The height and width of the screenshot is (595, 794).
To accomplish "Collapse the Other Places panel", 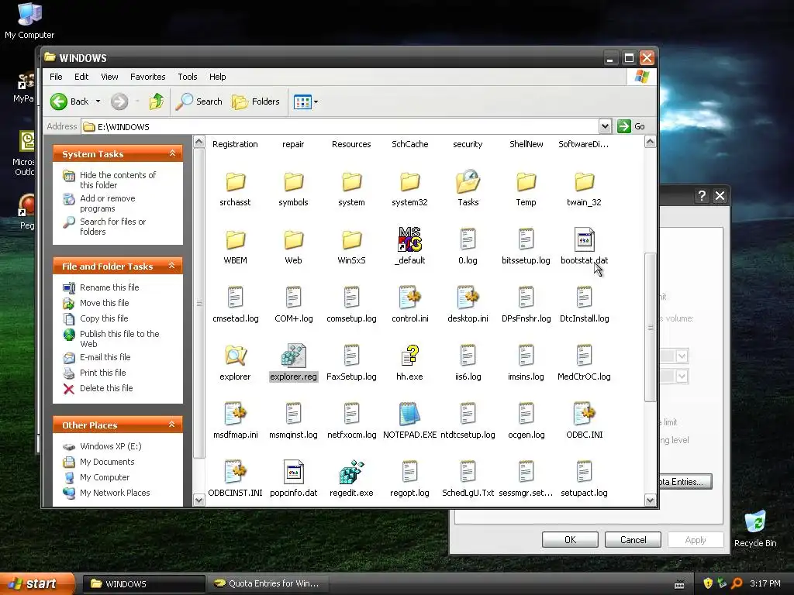I will 171,425.
